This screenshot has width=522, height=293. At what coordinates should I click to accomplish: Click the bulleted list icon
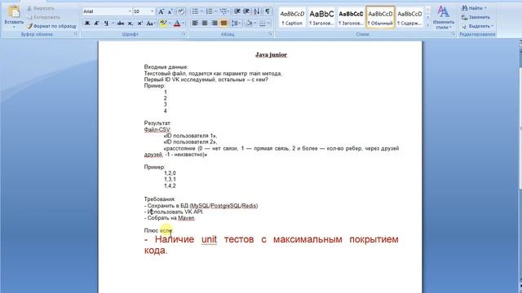pyautogui.click(x=195, y=11)
